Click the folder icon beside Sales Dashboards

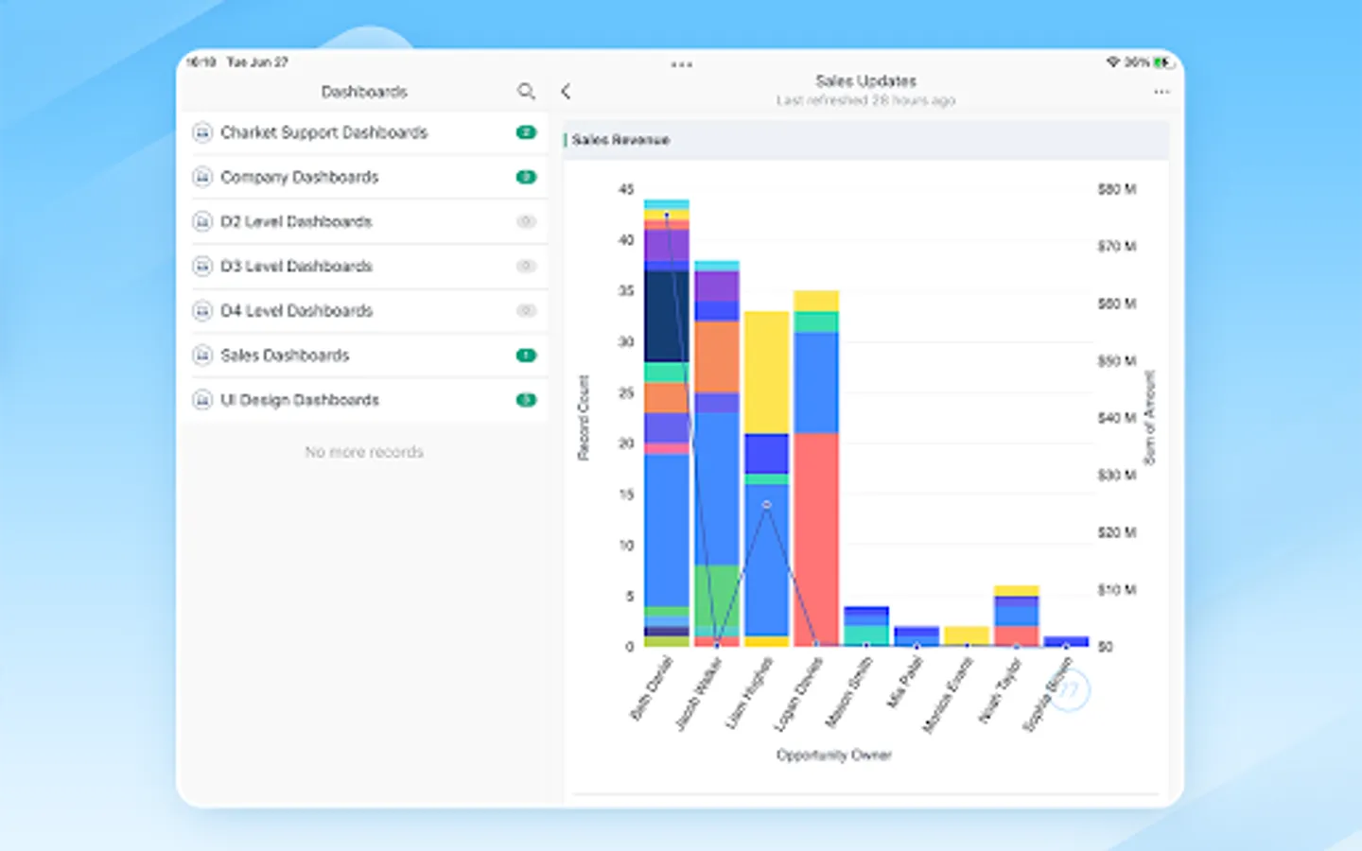[202, 356]
